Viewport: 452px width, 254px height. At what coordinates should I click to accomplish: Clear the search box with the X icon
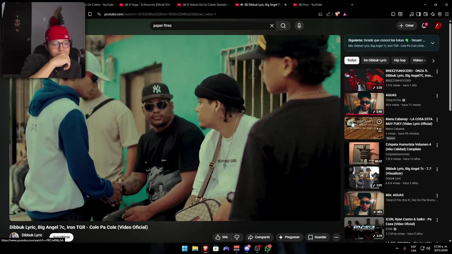coord(272,25)
